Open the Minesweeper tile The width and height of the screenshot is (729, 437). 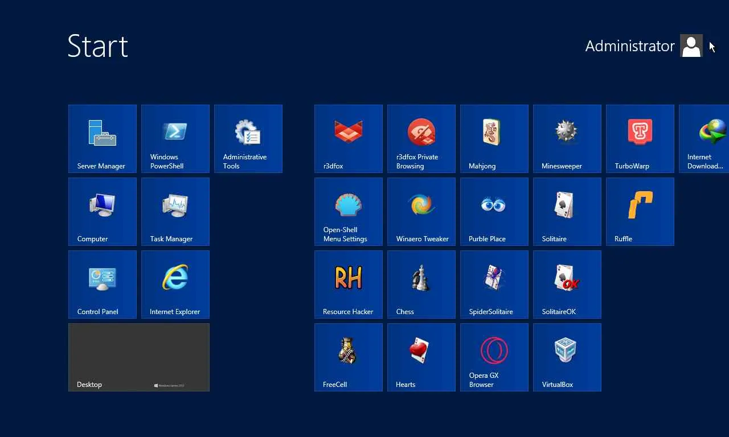coord(567,139)
